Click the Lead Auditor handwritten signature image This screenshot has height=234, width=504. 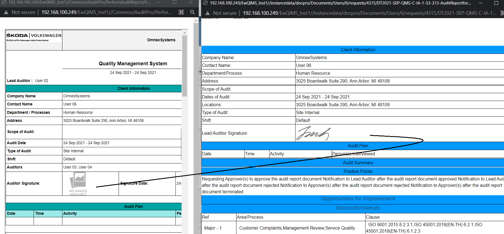313,133
